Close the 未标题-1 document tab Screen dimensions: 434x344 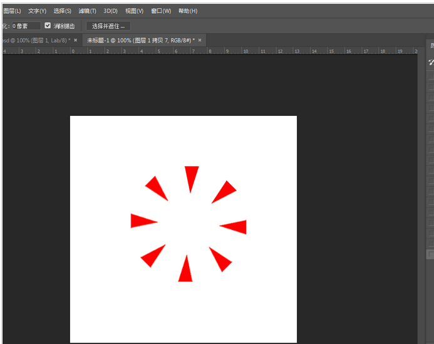click(x=199, y=40)
